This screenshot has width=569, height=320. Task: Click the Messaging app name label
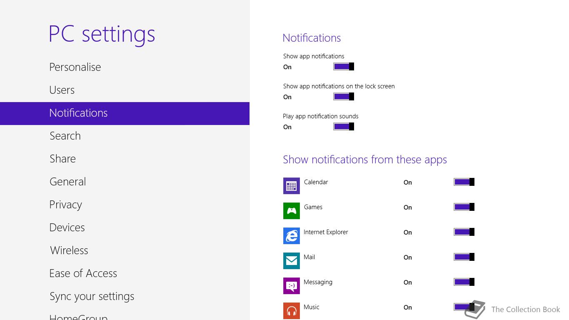click(318, 282)
